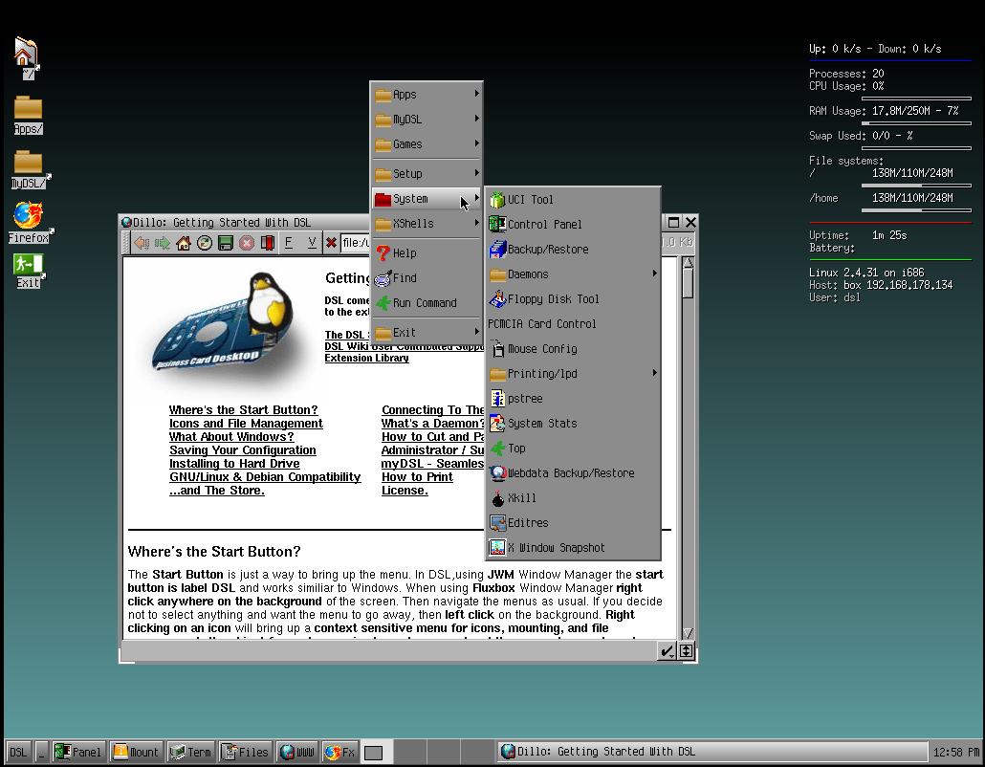Screen dimensions: 985x767
Task: Open the MyDSL/ folder on the desktop
Action: 29,169
